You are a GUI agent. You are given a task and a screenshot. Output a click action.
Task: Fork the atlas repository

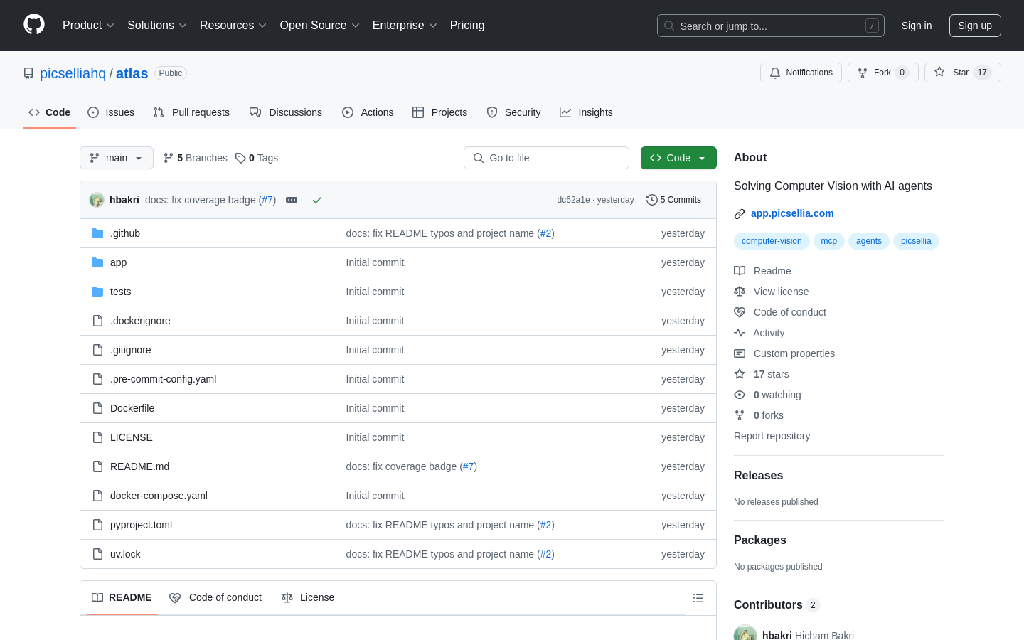[x=882, y=73]
